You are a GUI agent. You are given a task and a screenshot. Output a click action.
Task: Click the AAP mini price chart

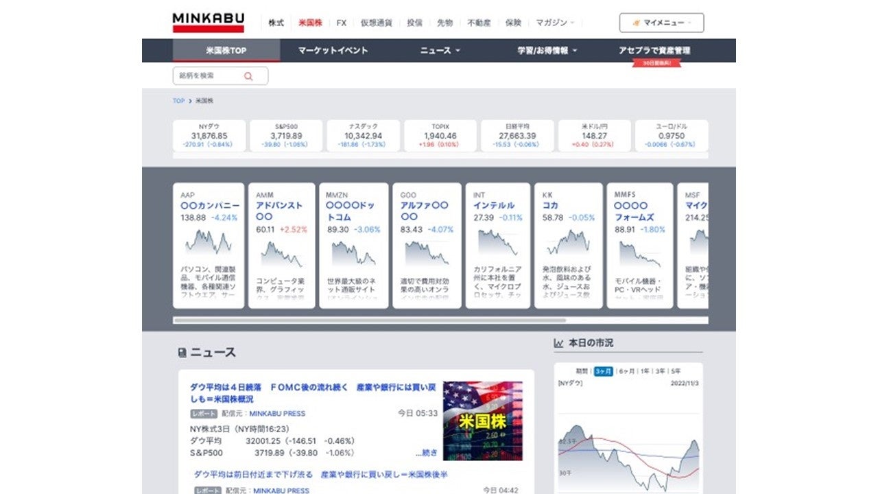click(209, 242)
